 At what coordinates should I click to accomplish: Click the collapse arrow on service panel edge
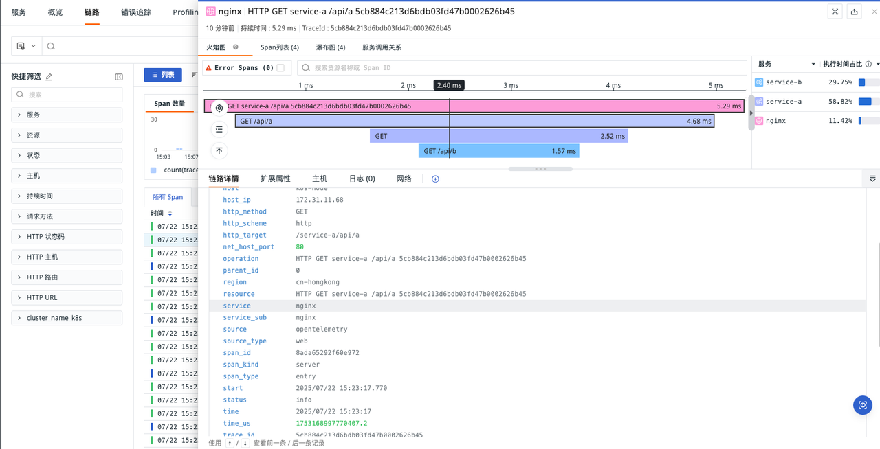pos(751,113)
